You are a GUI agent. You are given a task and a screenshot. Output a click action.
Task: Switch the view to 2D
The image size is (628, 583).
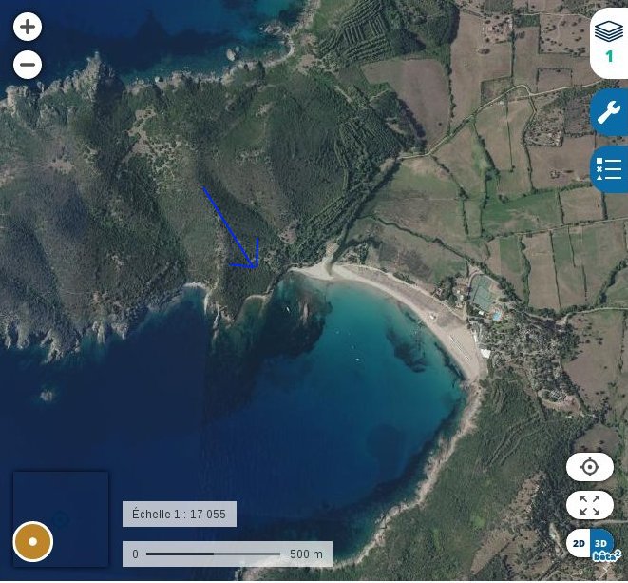point(579,544)
